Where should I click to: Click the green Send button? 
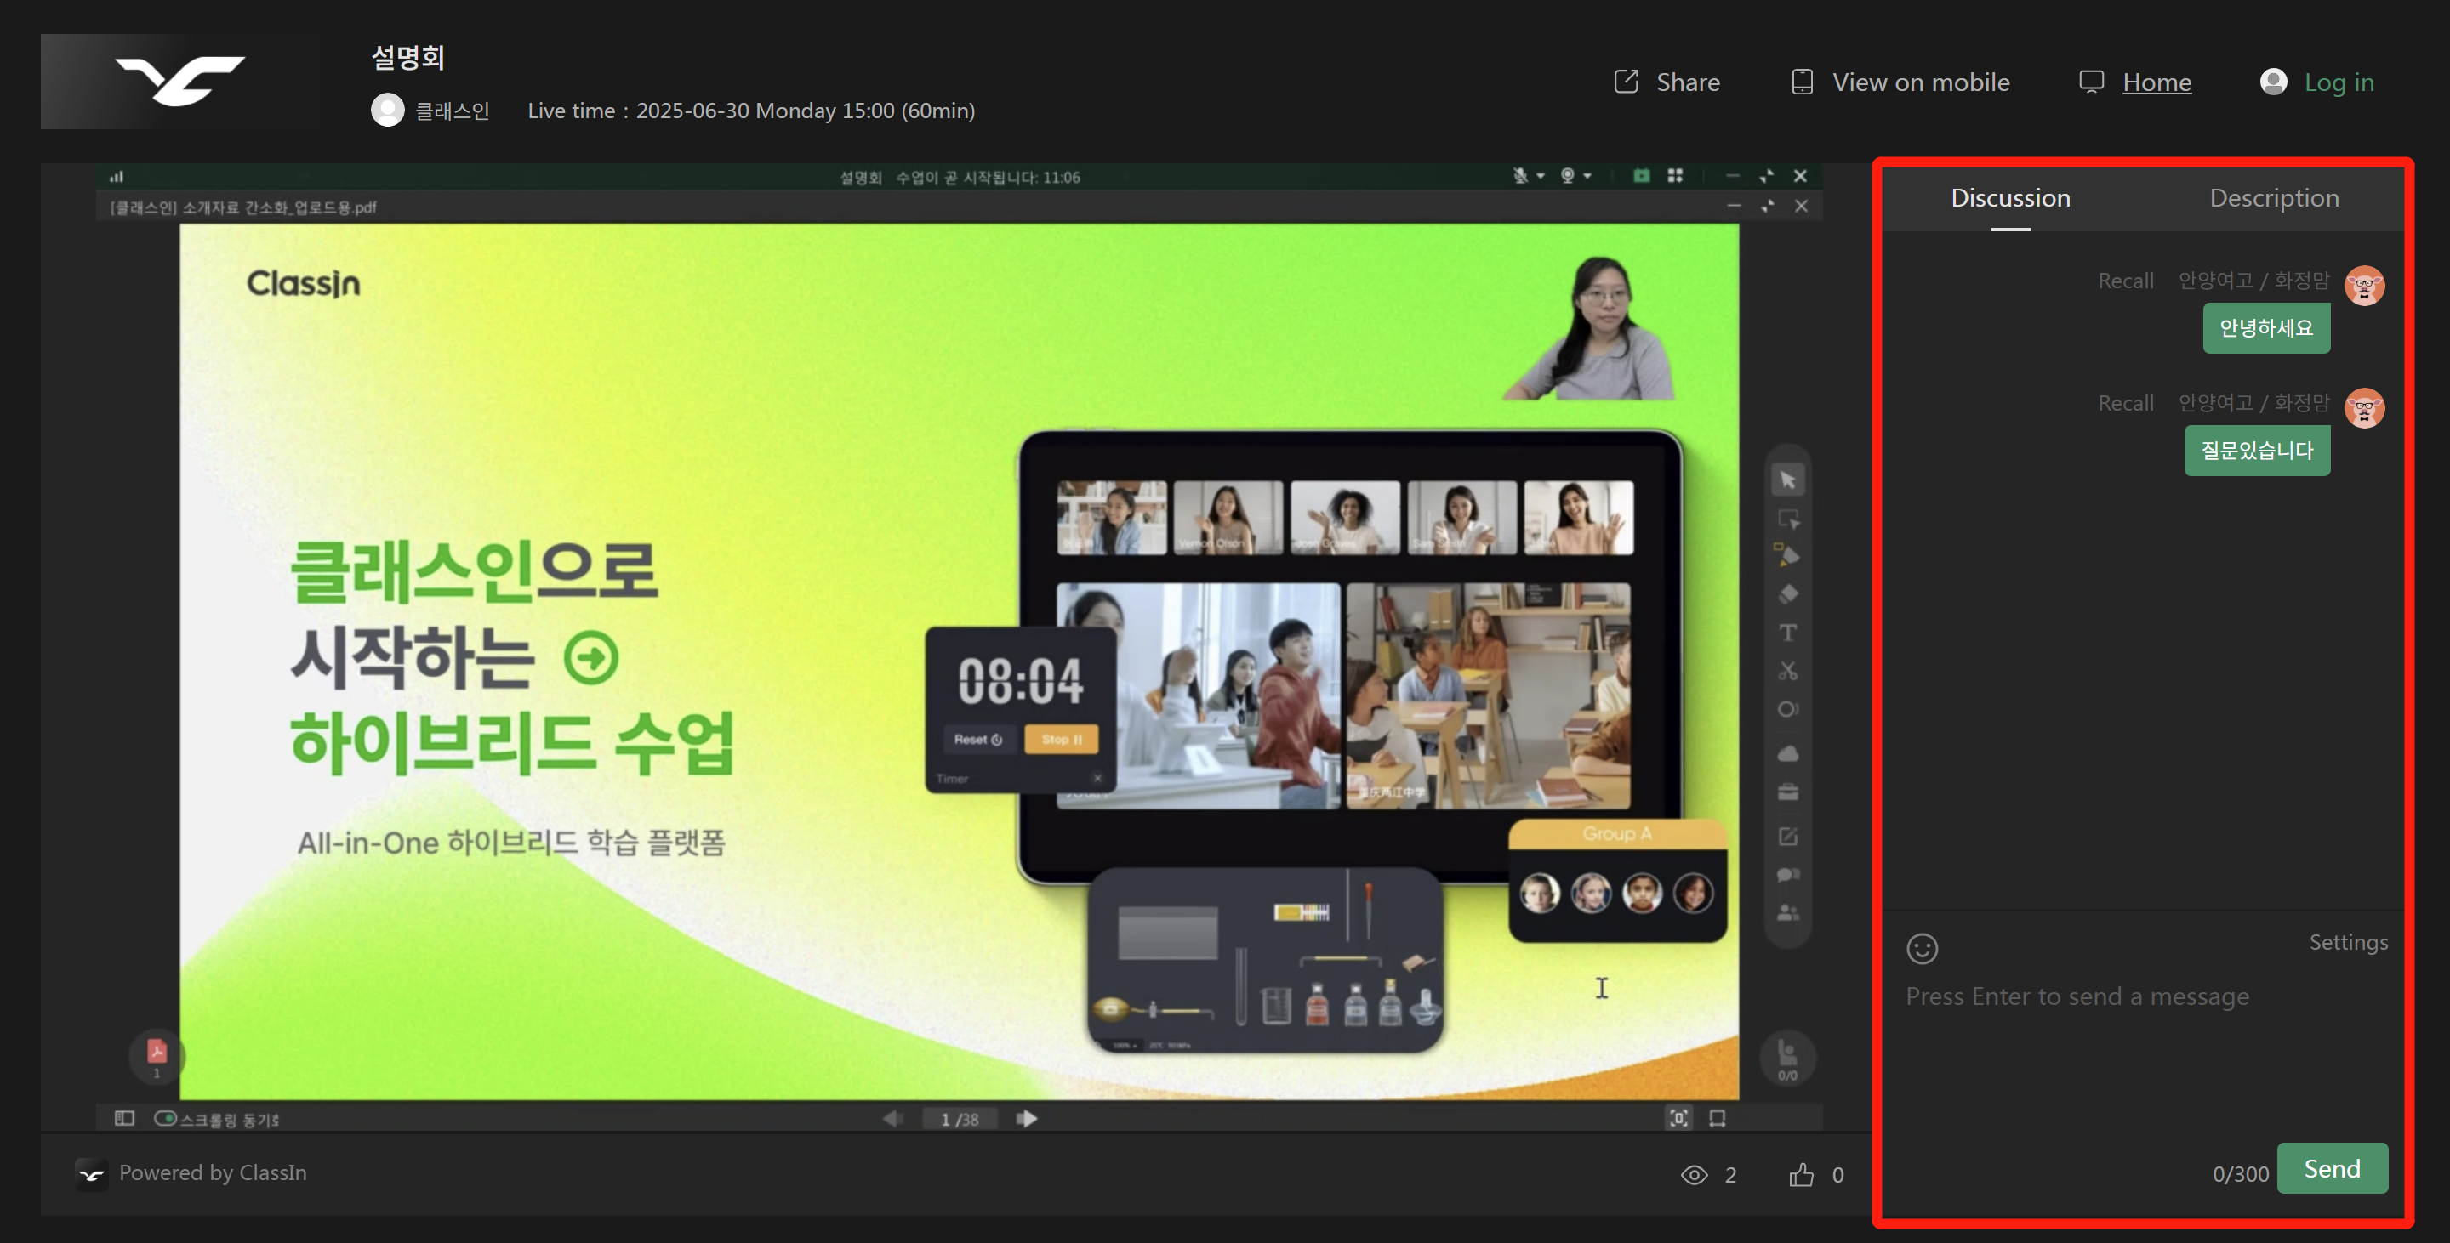point(2332,1168)
